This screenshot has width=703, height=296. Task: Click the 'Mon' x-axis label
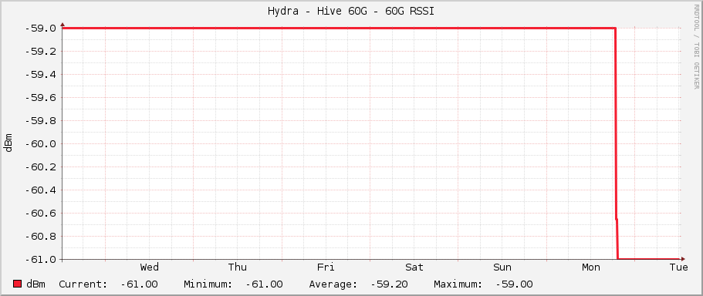[x=591, y=267]
